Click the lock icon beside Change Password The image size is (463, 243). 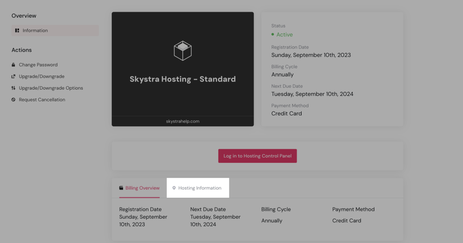tap(14, 65)
